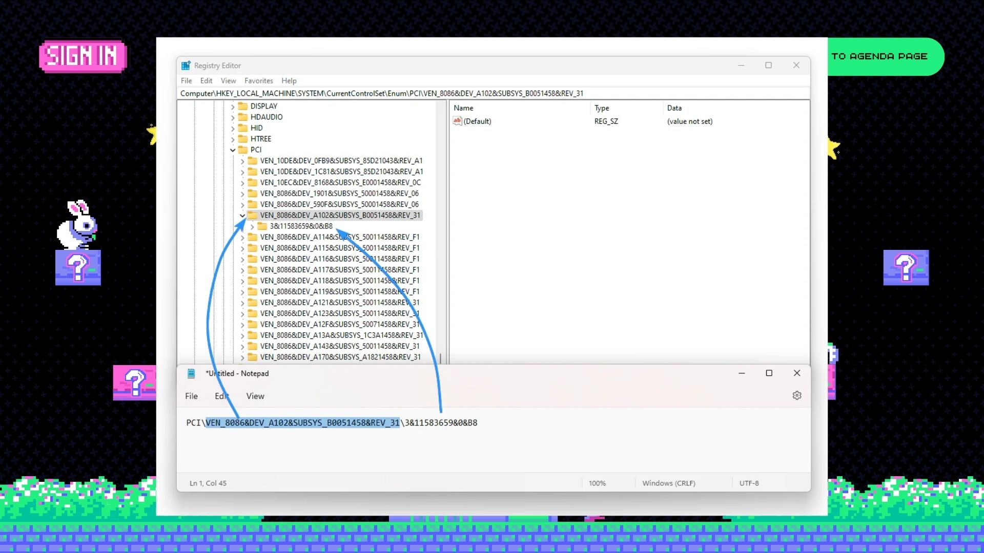Click the Notepad app icon in title bar
The width and height of the screenshot is (984, 553).
pos(191,373)
